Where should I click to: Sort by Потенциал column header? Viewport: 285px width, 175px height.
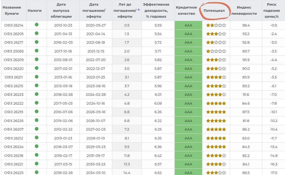214,10
